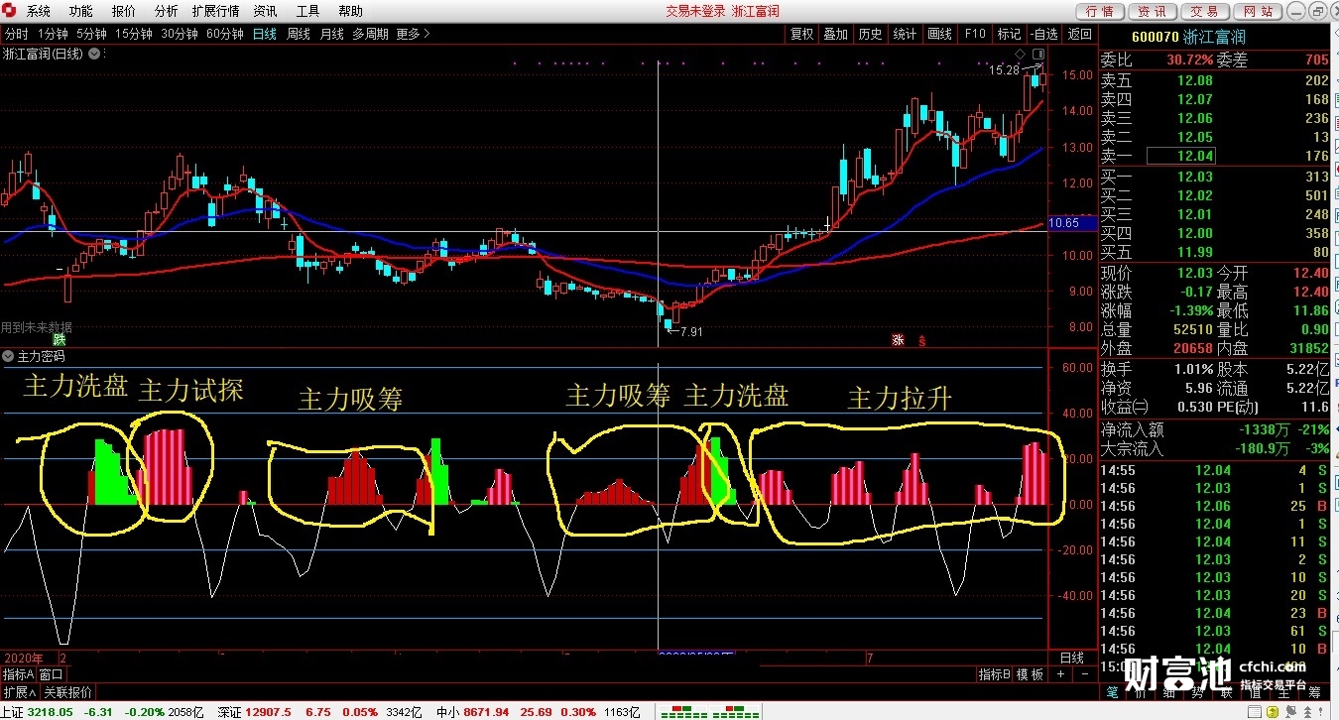Open F10 company information

click(975, 34)
